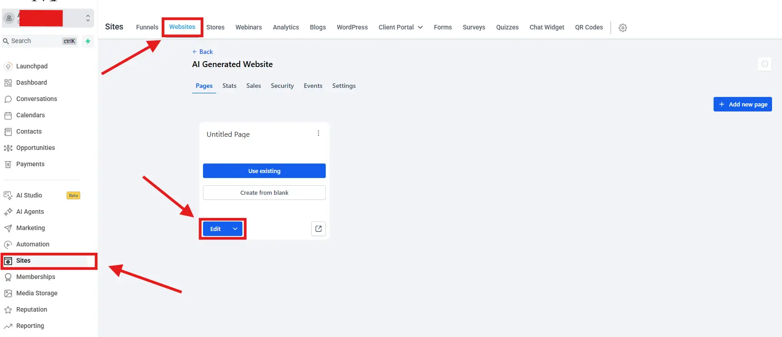Go to the Webinars tab
This screenshot has width=782, height=337.
tap(249, 27)
